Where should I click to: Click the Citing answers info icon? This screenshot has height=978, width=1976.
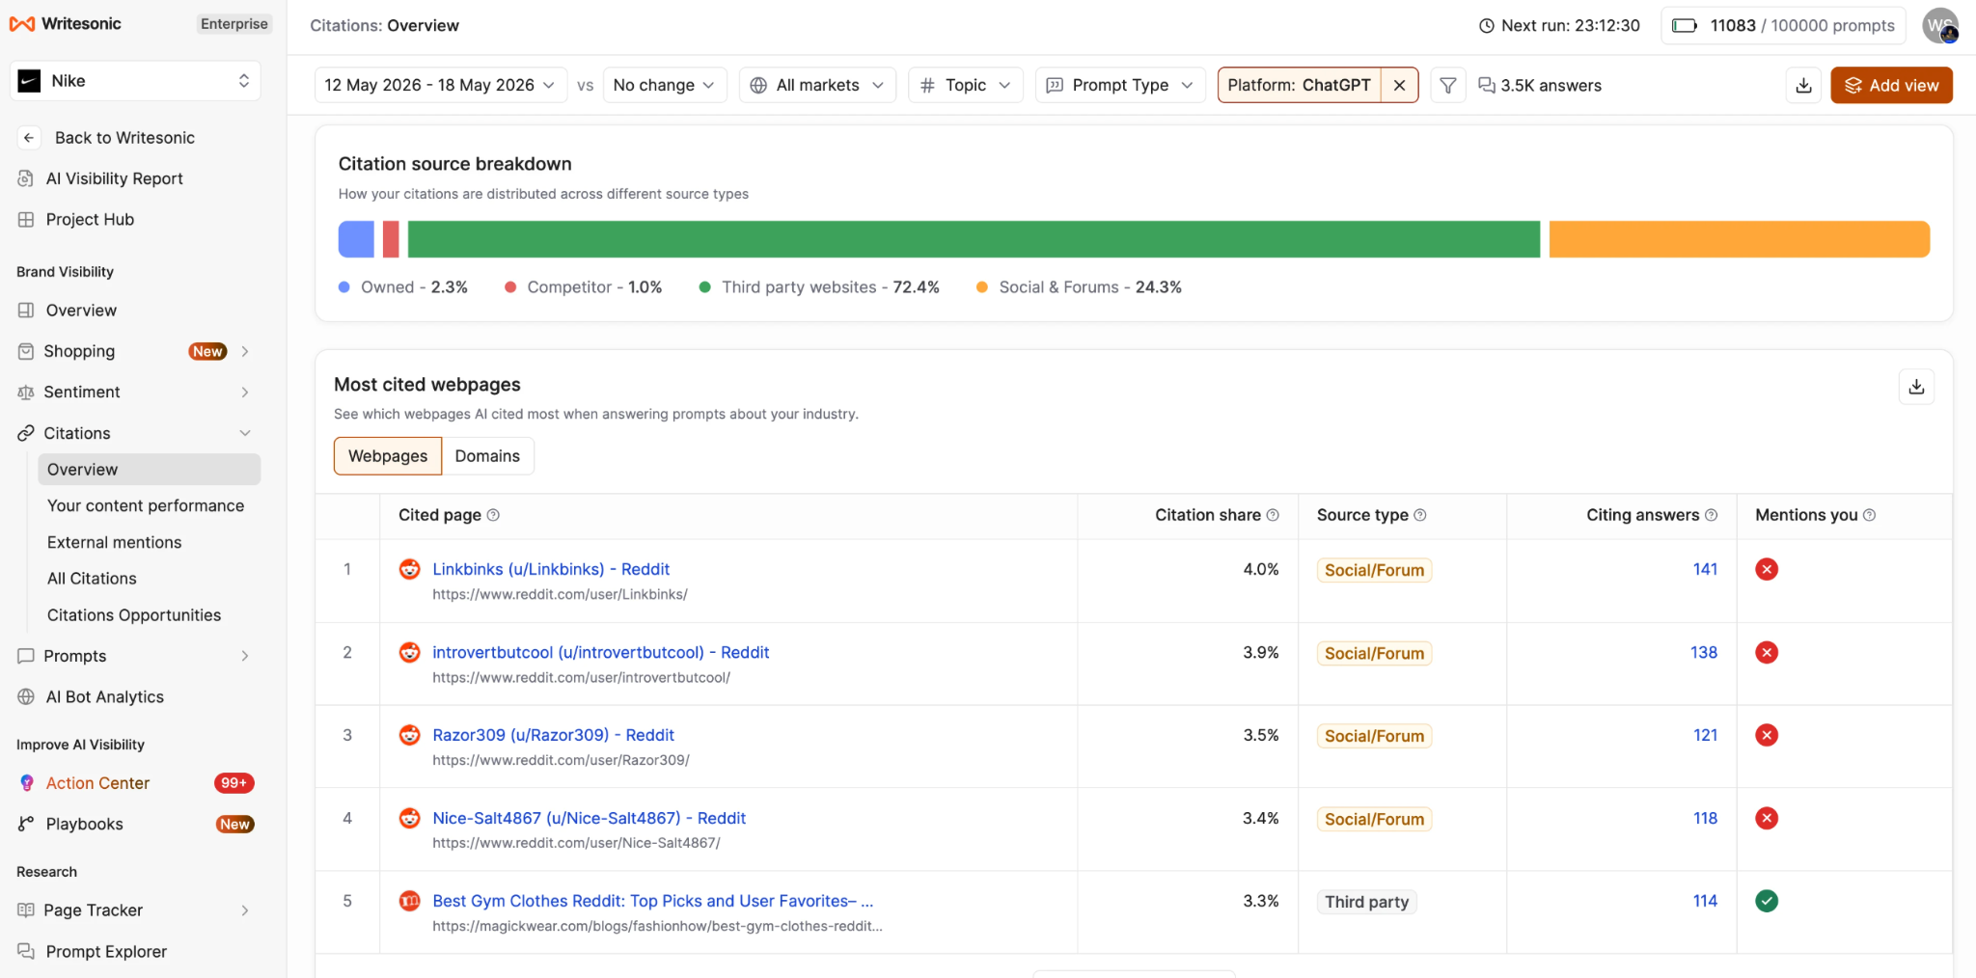1712,515
